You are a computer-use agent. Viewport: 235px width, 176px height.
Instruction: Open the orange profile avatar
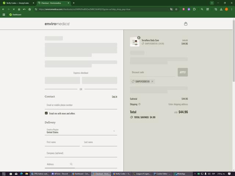pyautogui.click(x=227, y=9)
